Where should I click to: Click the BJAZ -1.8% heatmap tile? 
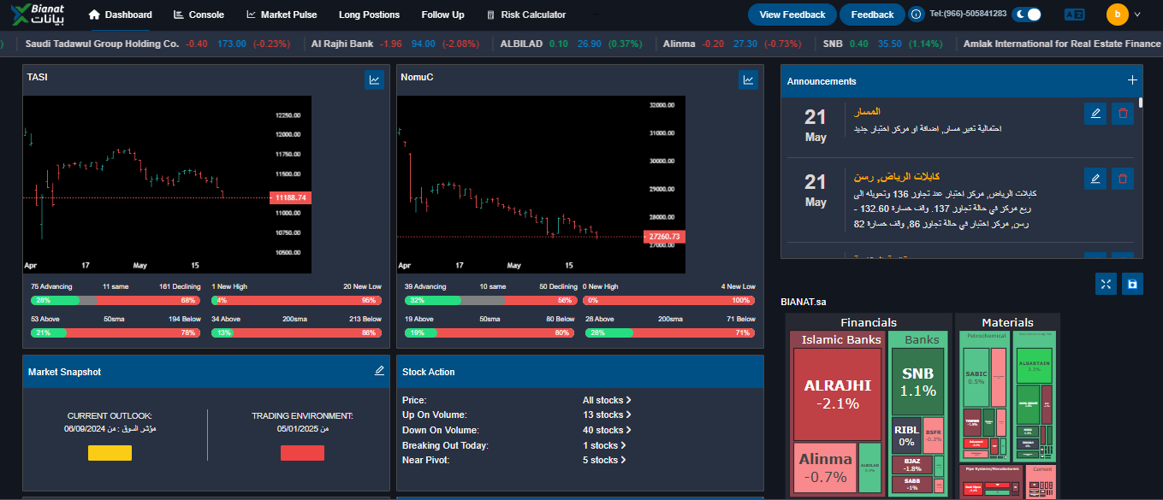tap(912, 465)
